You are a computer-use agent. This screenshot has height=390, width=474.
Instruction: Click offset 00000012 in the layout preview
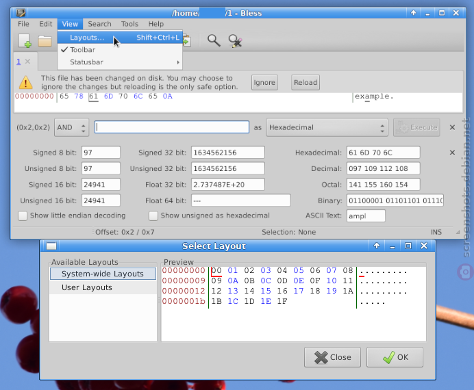click(x=184, y=291)
